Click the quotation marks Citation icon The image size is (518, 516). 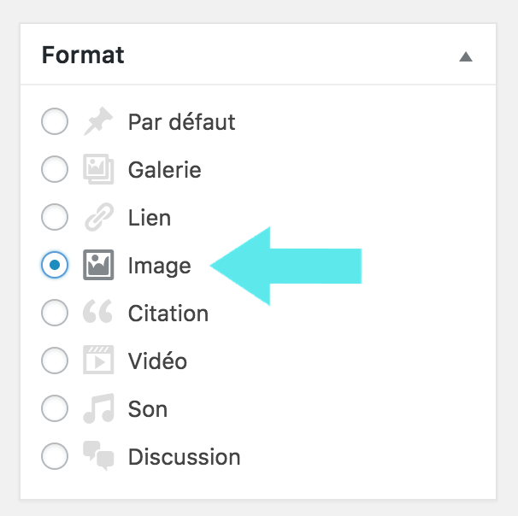[97, 314]
